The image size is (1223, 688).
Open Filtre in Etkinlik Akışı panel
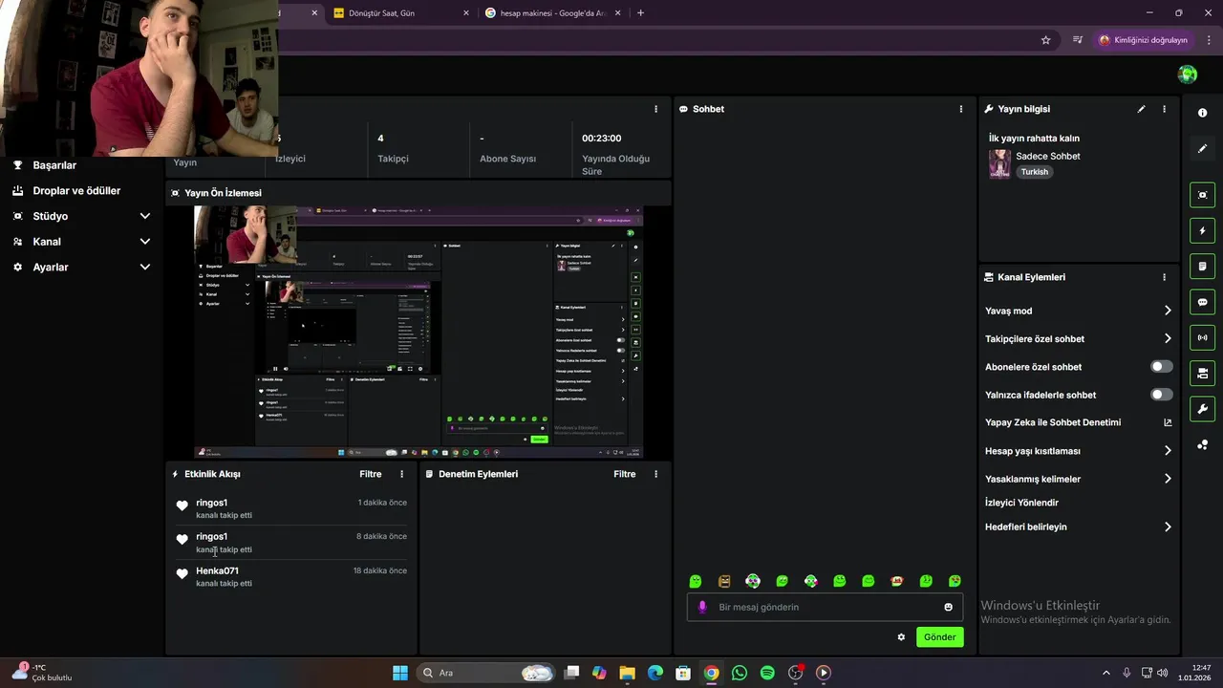click(371, 474)
